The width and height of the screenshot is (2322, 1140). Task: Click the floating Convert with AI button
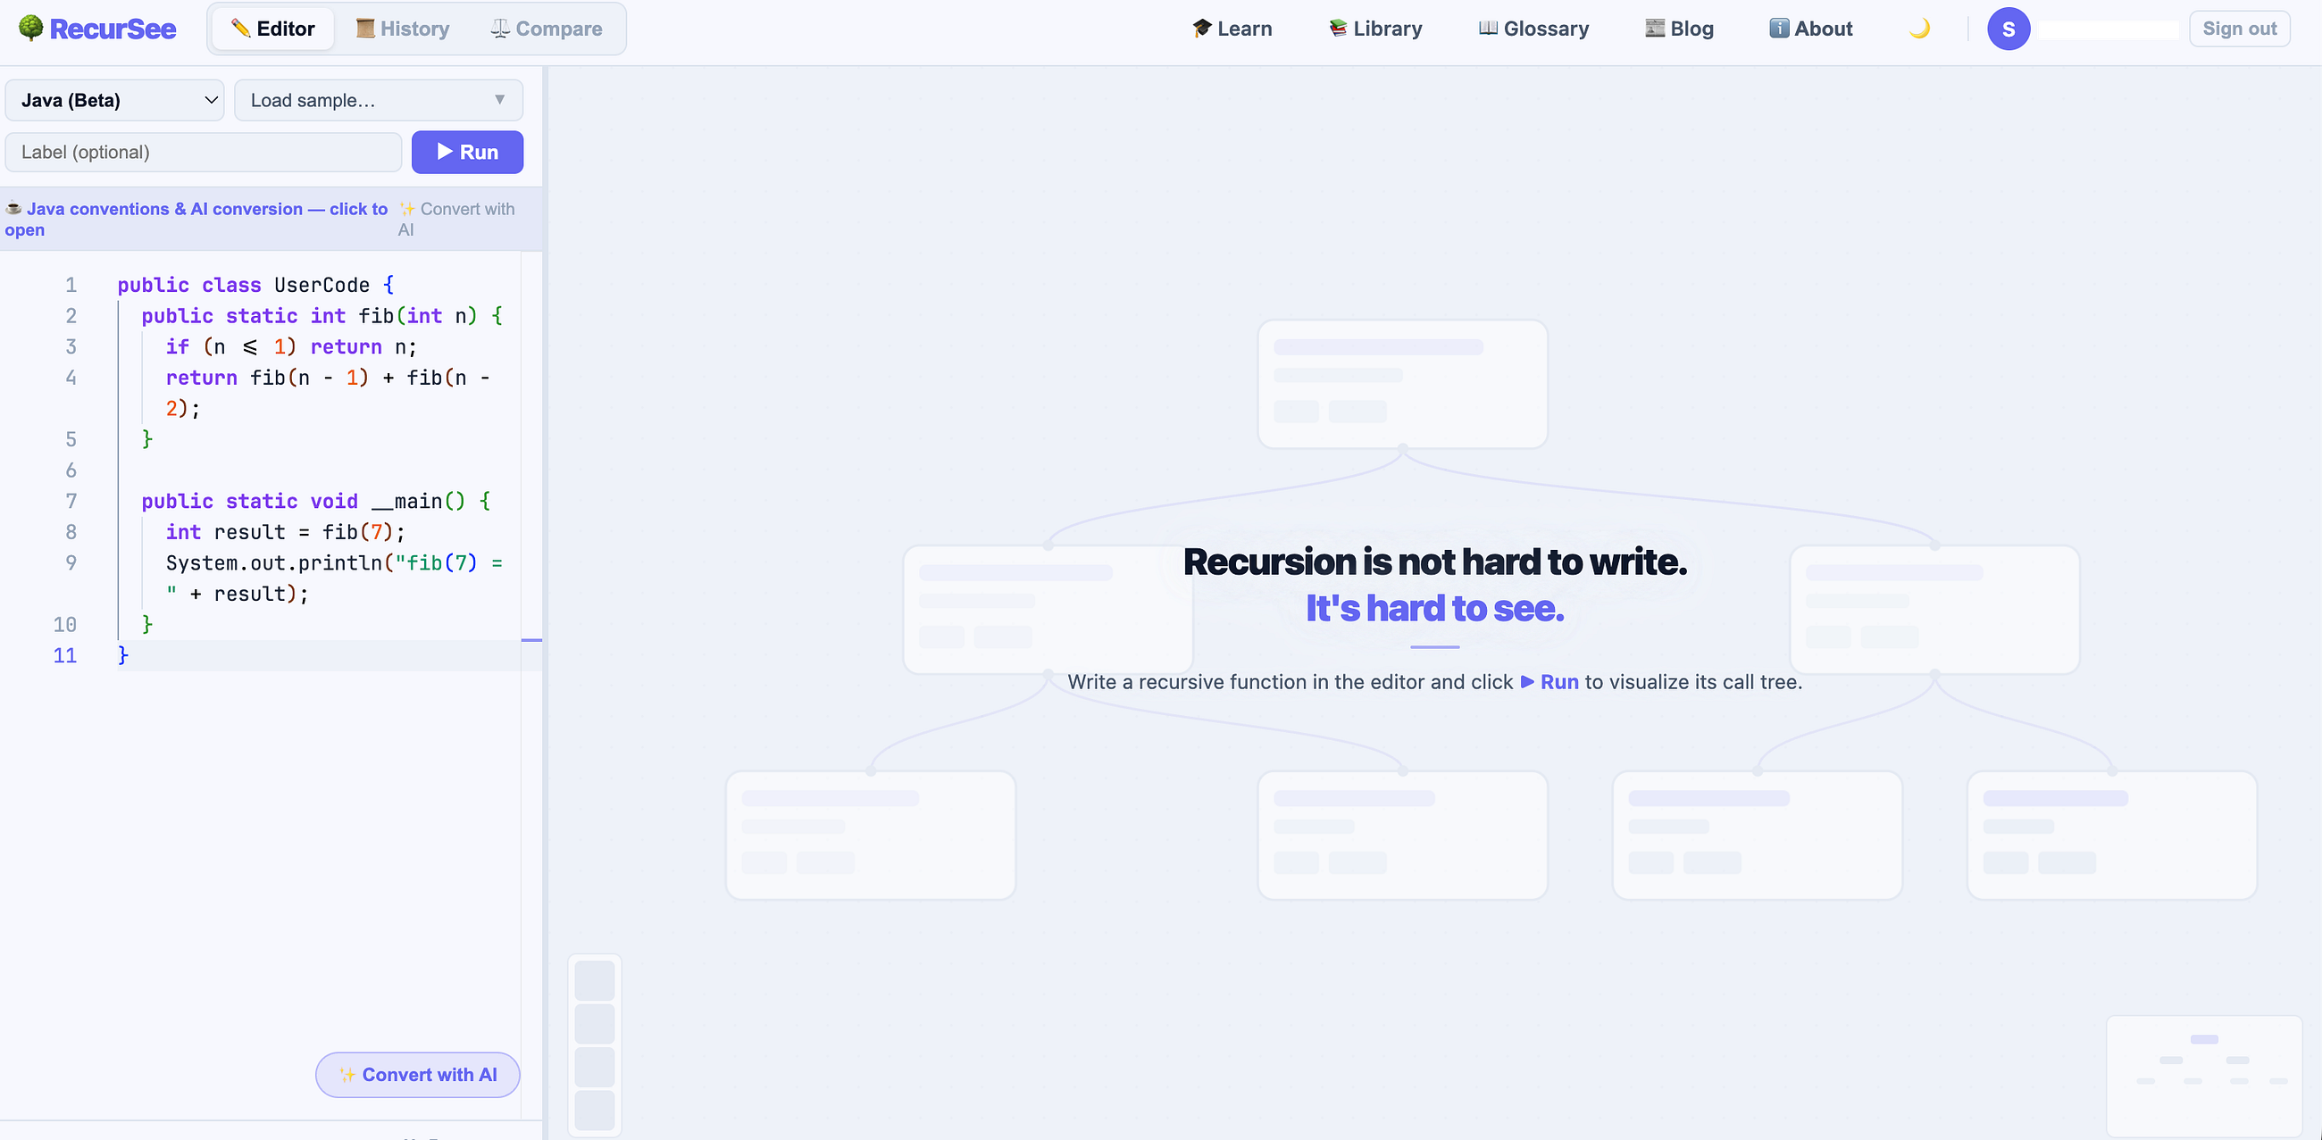[417, 1075]
